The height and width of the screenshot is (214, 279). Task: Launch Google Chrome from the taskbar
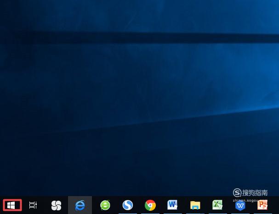150,205
